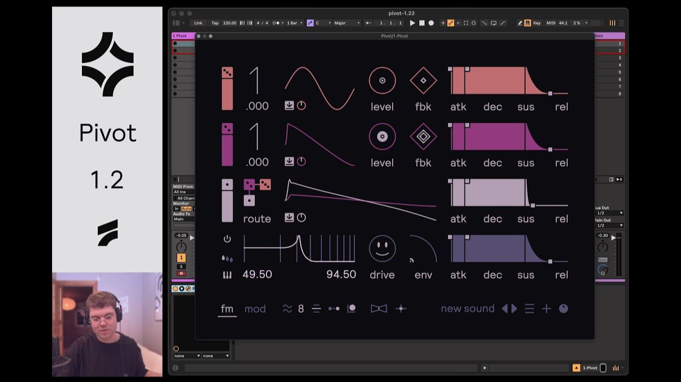Screen dimensions: 681x382
Task: Click the env curve icon
Action: pos(423,249)
